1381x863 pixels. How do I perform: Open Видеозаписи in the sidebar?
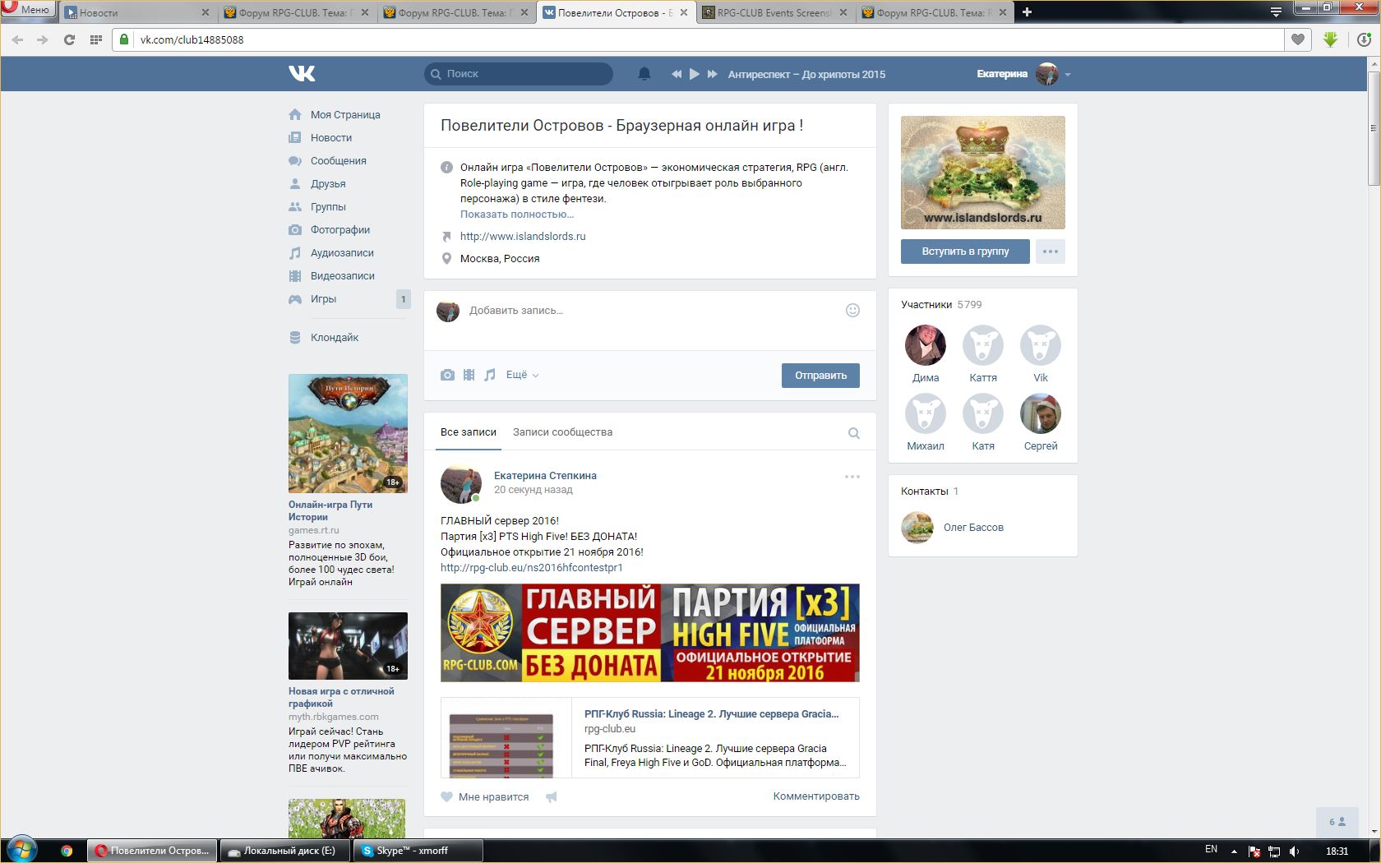pyautogui.click(x=343, y=276)
